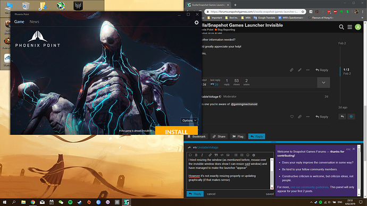Click the Share topic button

point(219,136)
